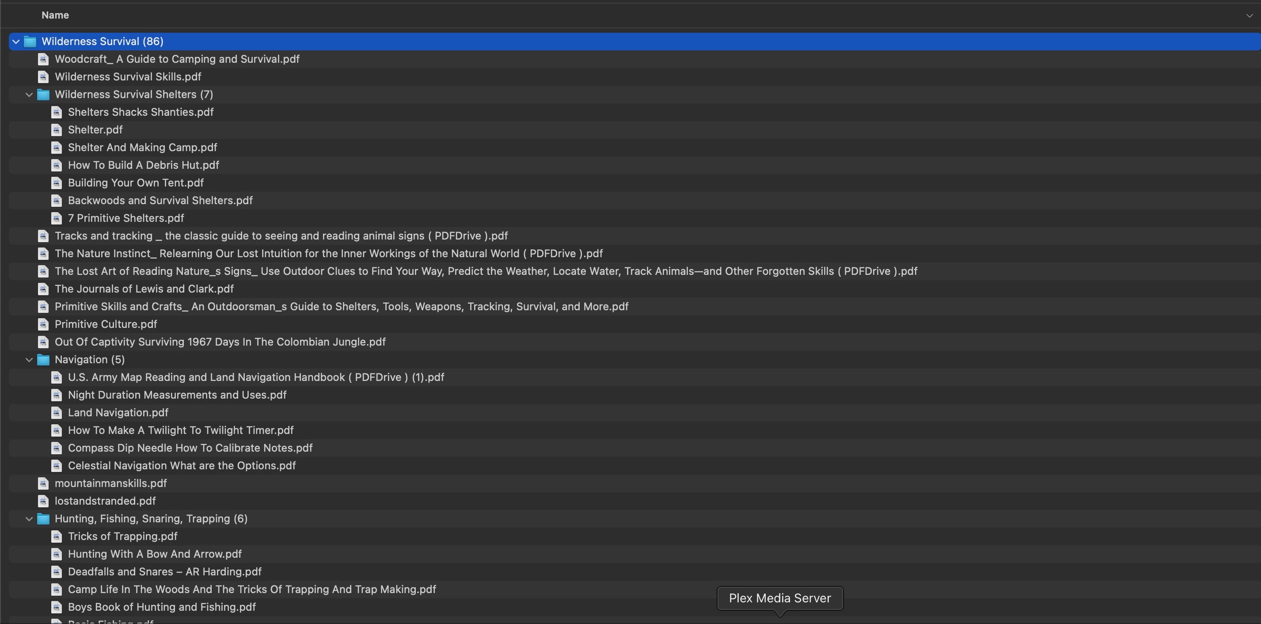Viewport: 1261px width, 624px height.
Task: Collapse Hunting, Fishing, Snaring, Trapping folder
Action: pyautogui.click(x=29, y=519)
